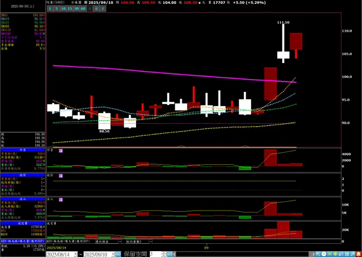The width and height of the screenshot is (362, 257).
Task: Select the SMA20 legend row
Action: click(x=23, y=22)
